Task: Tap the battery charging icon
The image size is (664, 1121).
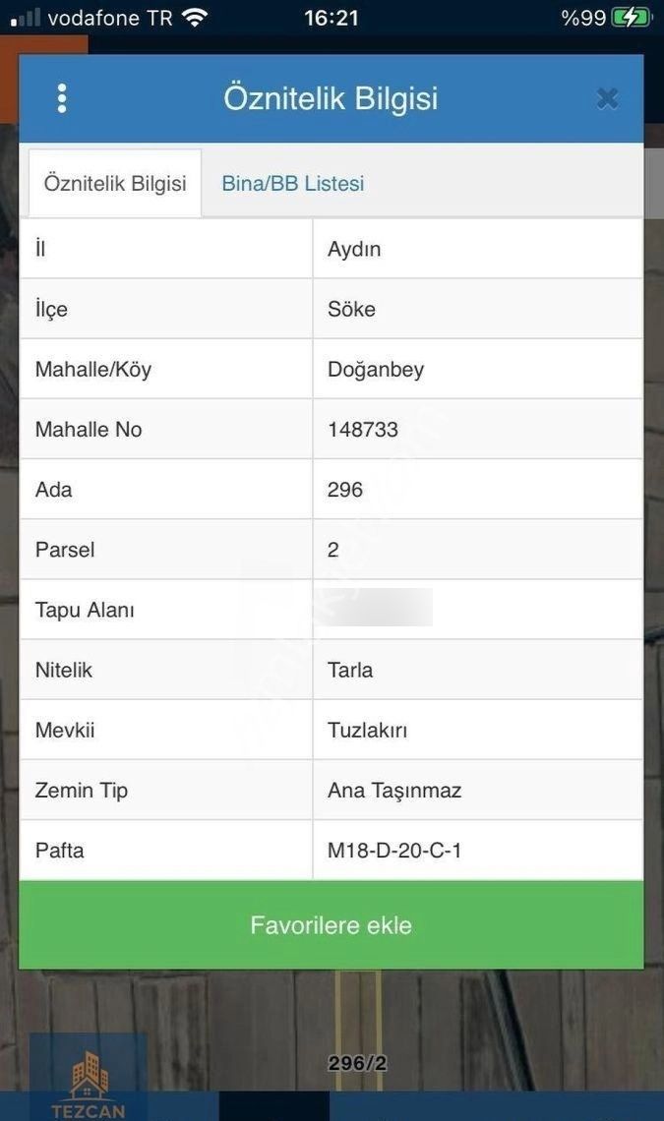Action: tap(631, 18)
